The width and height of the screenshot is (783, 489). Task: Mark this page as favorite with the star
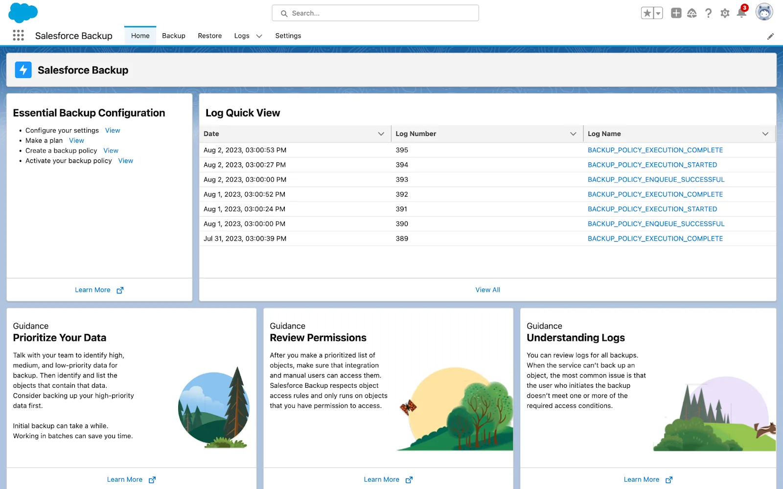648,13
